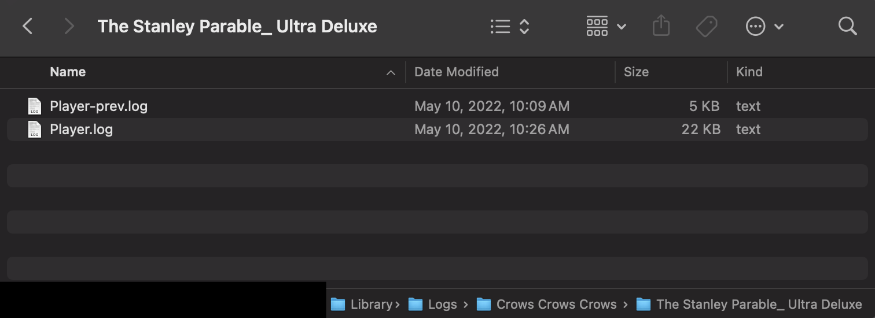
Task: Click the back navigation arrow
Action: pyautogui.click(x=27, y=26)
